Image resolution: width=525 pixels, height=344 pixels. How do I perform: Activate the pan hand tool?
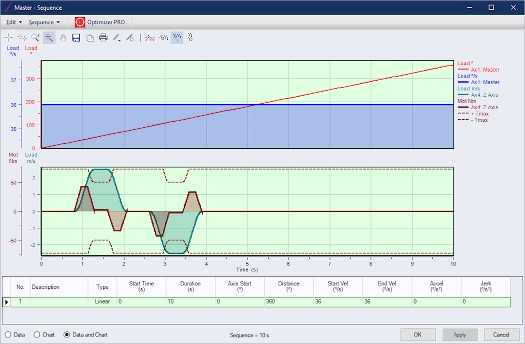coord(63,38)
